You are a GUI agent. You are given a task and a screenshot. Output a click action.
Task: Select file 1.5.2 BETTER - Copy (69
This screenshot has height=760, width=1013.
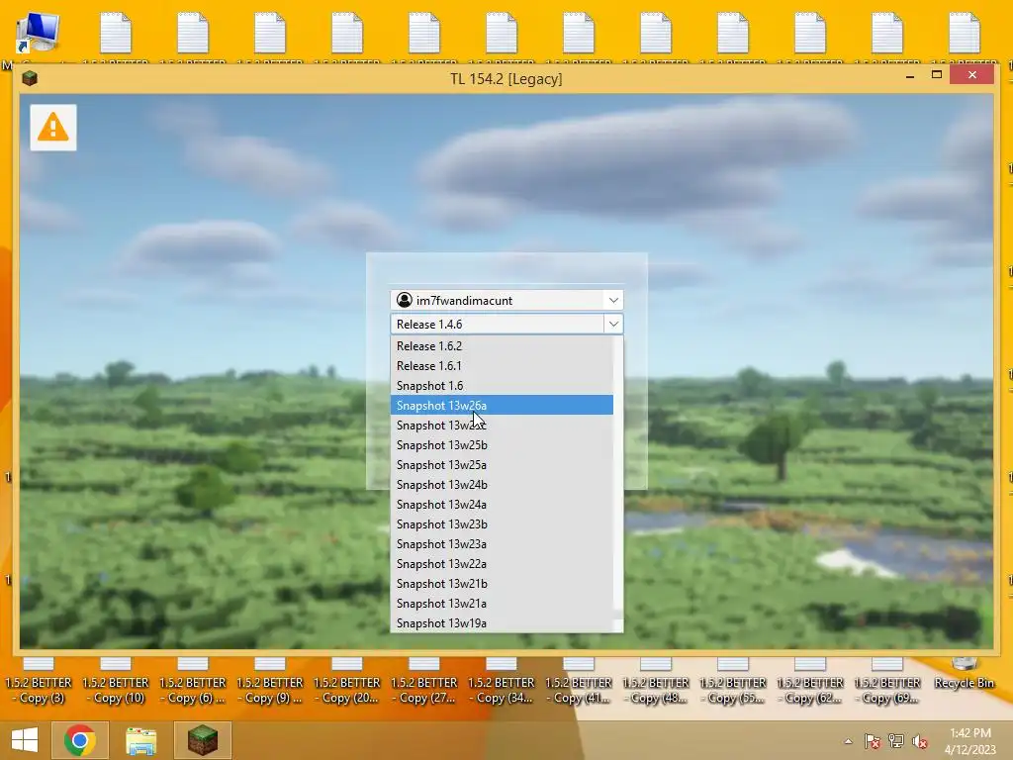coord(887,682)
